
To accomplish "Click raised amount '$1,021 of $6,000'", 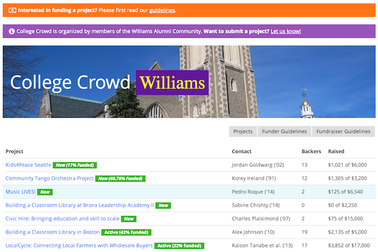I will tap(347, 165).
